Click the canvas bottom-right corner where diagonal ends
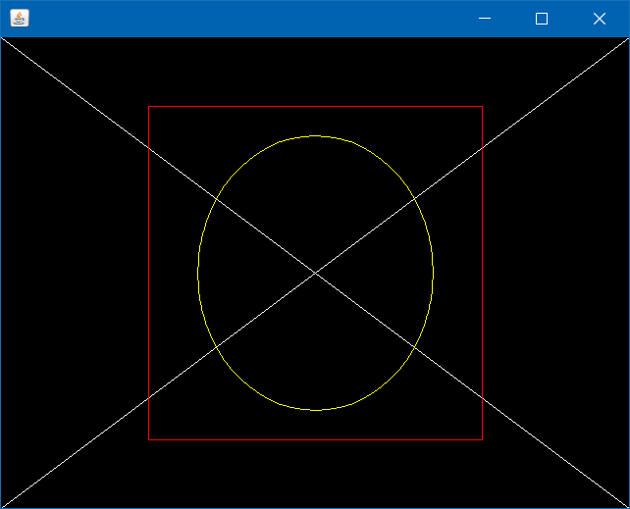 (627, 506)
